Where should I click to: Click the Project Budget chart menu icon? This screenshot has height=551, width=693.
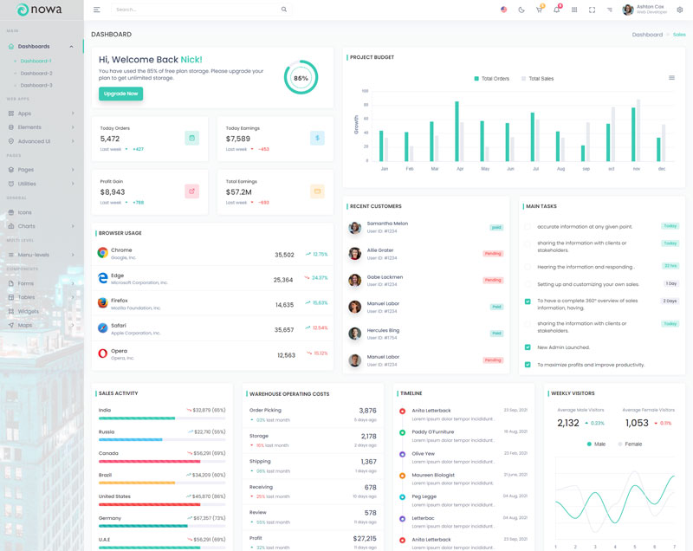(x=671, y=78)
